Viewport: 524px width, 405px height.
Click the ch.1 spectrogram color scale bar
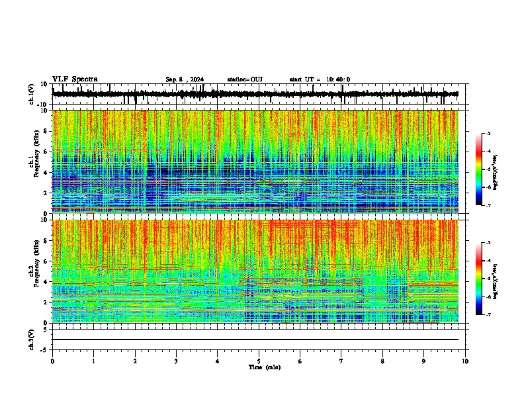[478, 169]
